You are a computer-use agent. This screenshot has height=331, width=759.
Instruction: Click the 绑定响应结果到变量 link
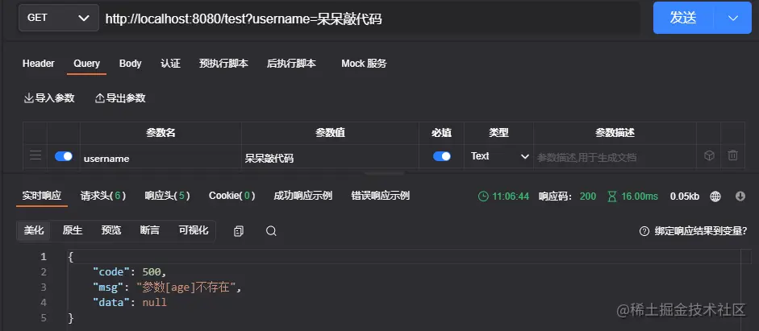(x=699, y=231)
